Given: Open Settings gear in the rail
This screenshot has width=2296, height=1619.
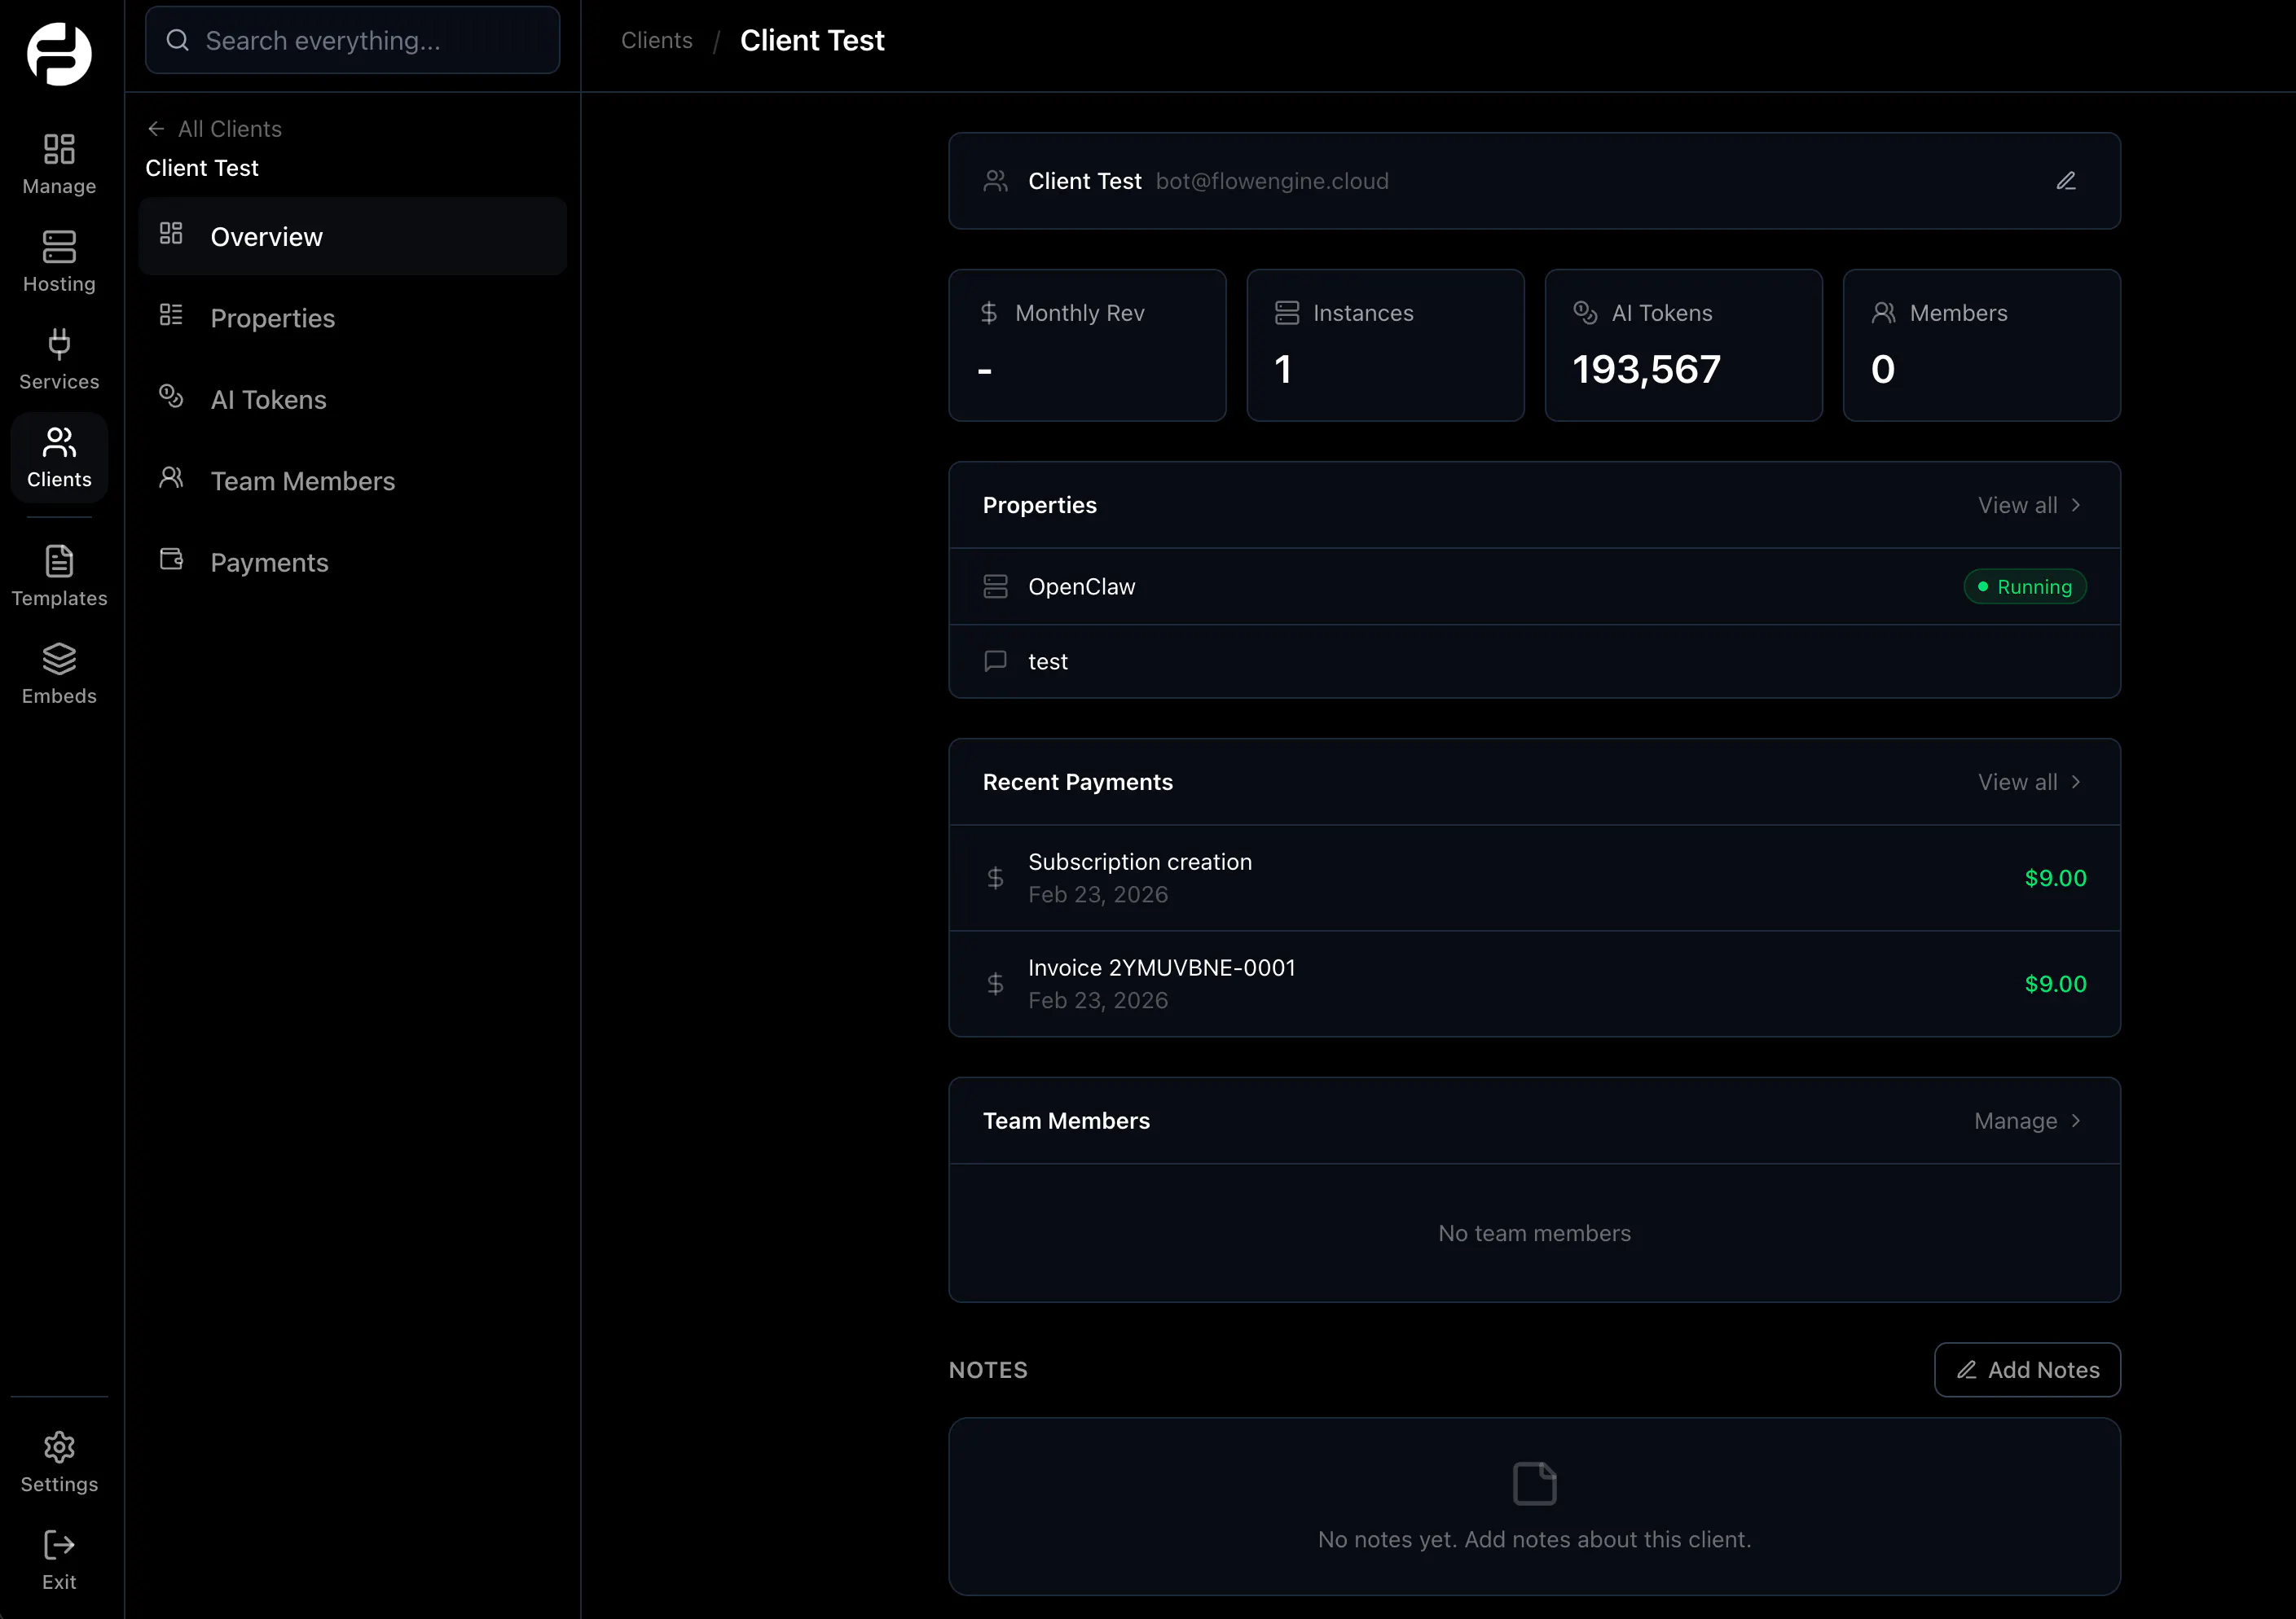Looking at the screenshot, I should 59,1446.
